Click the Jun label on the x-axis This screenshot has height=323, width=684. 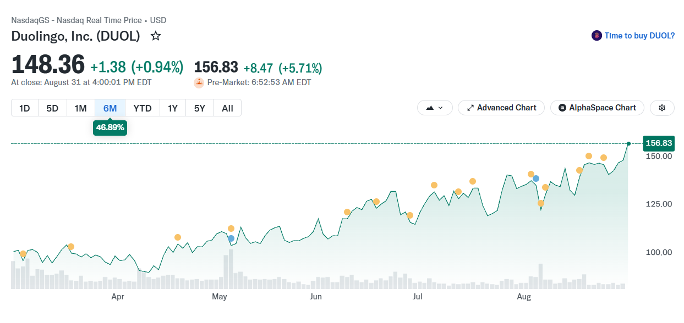[316, 297]
